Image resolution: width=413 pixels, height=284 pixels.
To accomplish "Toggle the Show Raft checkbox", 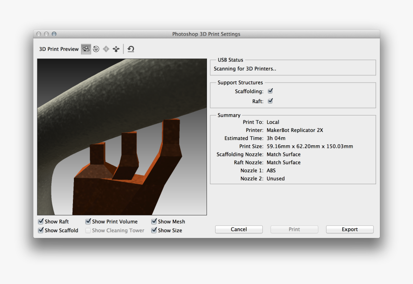I will point(41,221).
